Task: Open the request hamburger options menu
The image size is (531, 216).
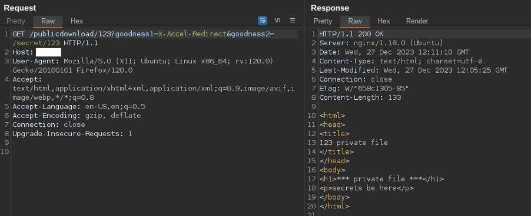Action: tap(293, 20)
